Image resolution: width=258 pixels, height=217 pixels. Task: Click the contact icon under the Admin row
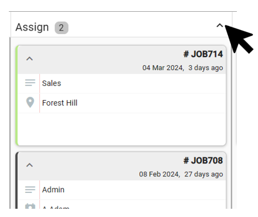tap(30, 206)
